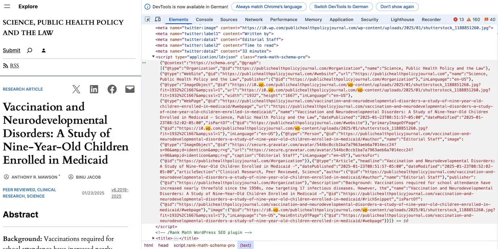Share the article on X
Image resolution: width=498 pixels, height=249 pixels.
pos(76,89)
